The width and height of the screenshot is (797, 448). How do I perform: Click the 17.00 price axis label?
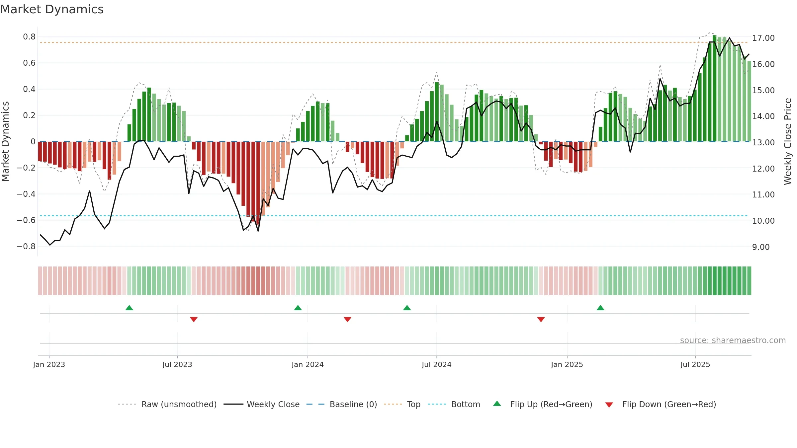763,38
